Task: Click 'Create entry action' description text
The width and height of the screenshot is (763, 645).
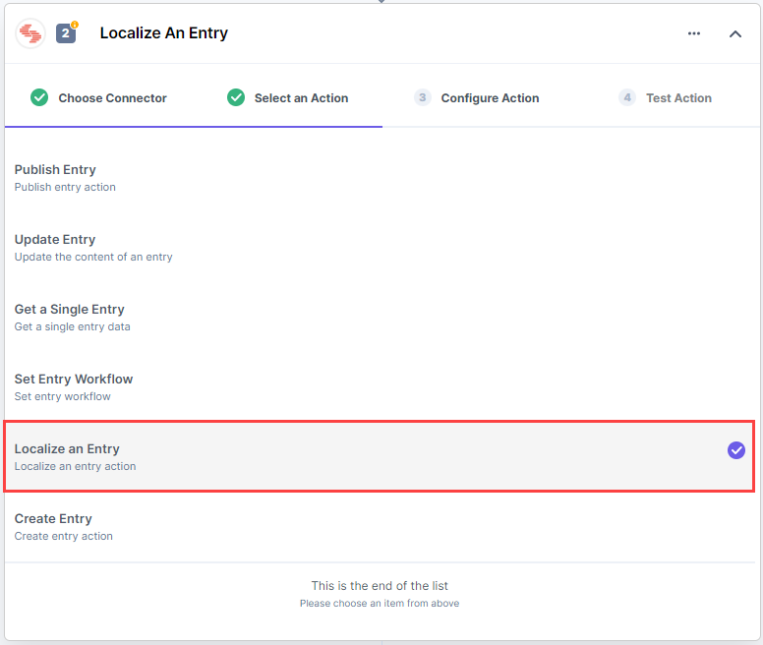Action: point(64,536)
